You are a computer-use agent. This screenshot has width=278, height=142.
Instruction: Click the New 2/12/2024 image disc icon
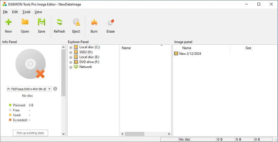tap(176, 53)
